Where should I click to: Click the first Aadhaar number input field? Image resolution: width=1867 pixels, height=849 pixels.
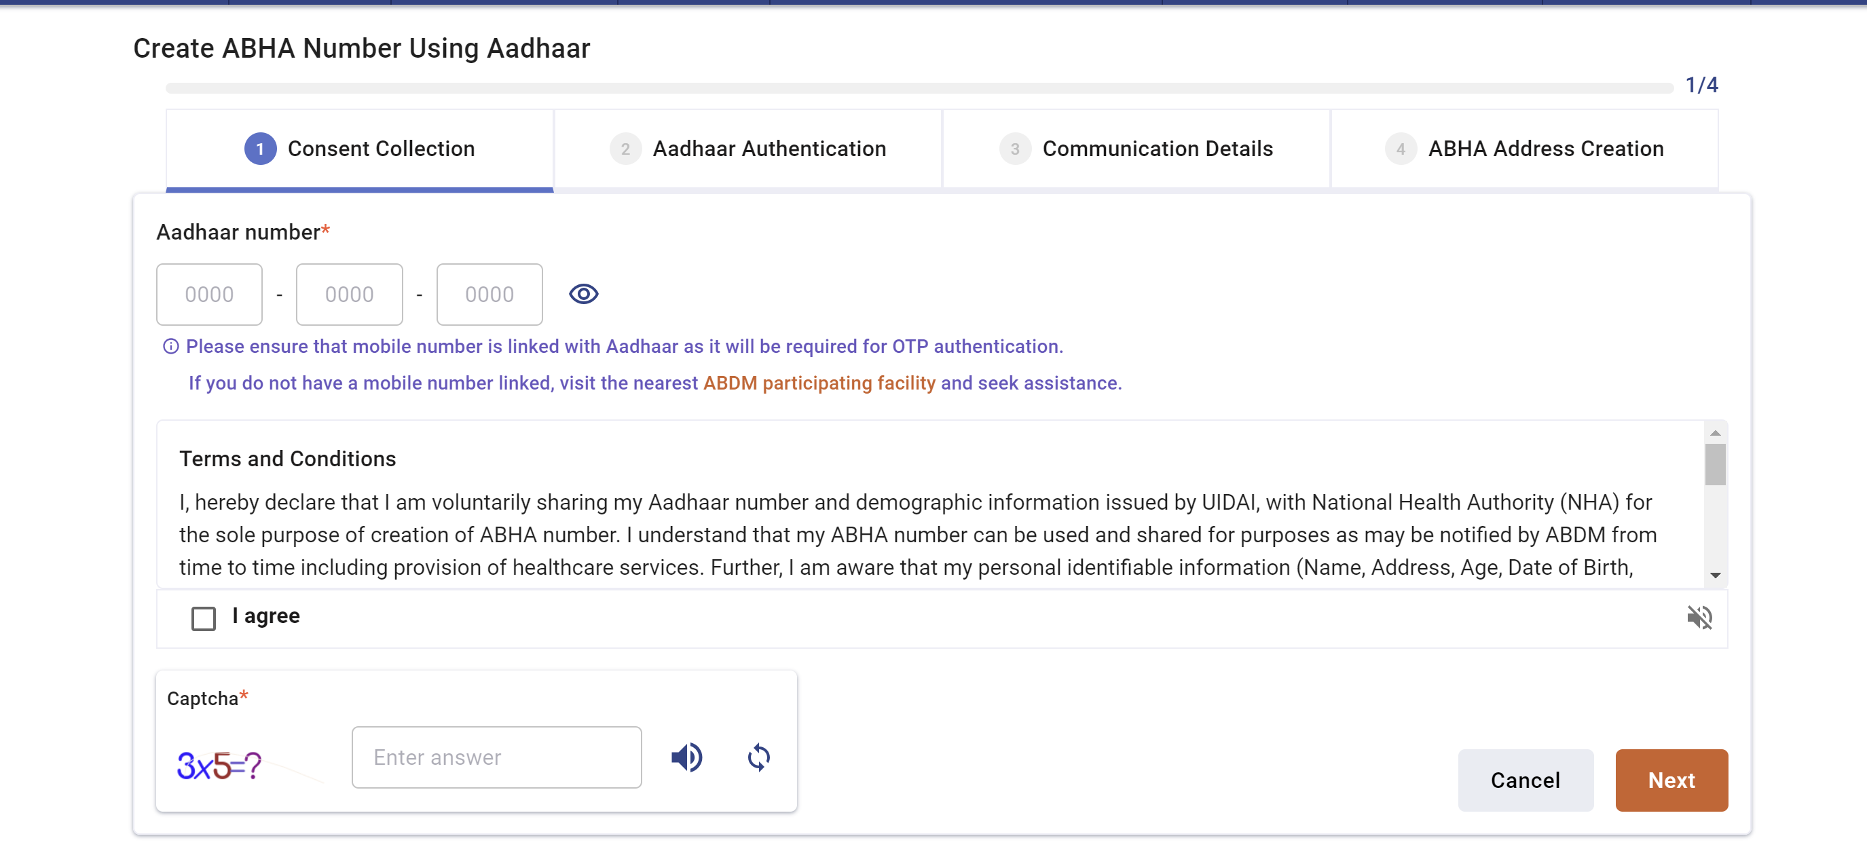tap(208, 293)
